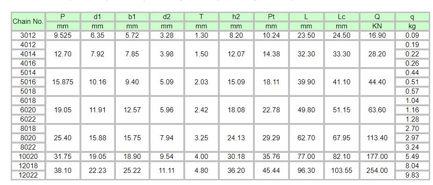Select the Pt column header
The width and height of the screenshot is (433, 185).
click(x=271, y=17)
